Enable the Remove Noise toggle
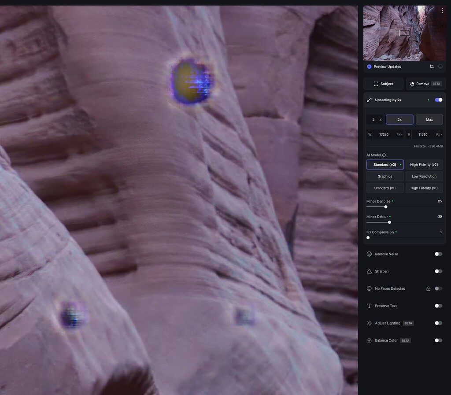This screenshot has width=451, height=395. [x=439, y=254]
